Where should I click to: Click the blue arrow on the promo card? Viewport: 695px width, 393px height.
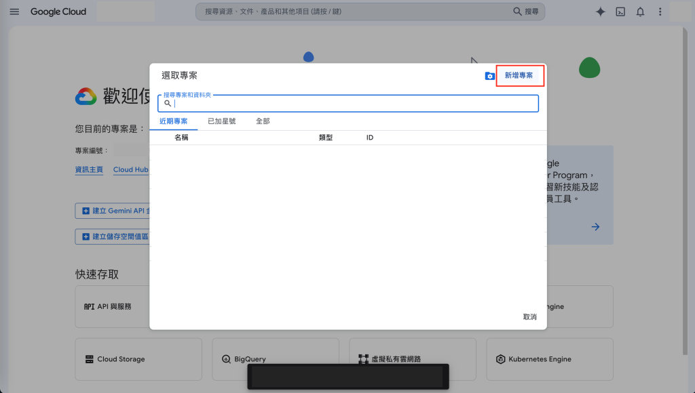tap(595, 226)
